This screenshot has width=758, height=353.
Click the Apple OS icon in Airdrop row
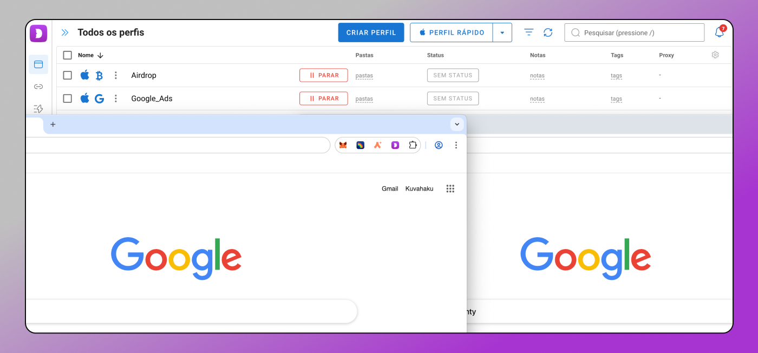coord(85,75)
